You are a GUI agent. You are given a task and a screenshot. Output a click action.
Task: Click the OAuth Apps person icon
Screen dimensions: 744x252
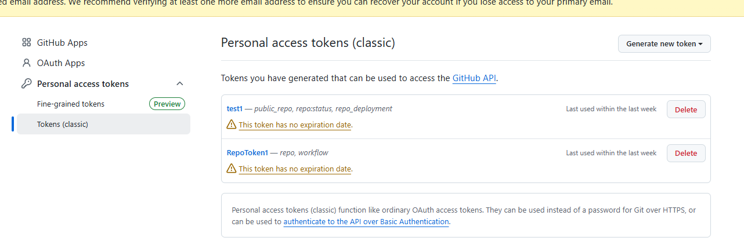coord(26,63)
